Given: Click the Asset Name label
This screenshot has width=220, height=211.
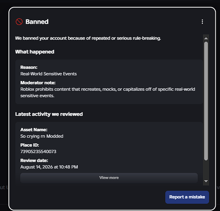Looking at the screenshot, I should point(34,130).
